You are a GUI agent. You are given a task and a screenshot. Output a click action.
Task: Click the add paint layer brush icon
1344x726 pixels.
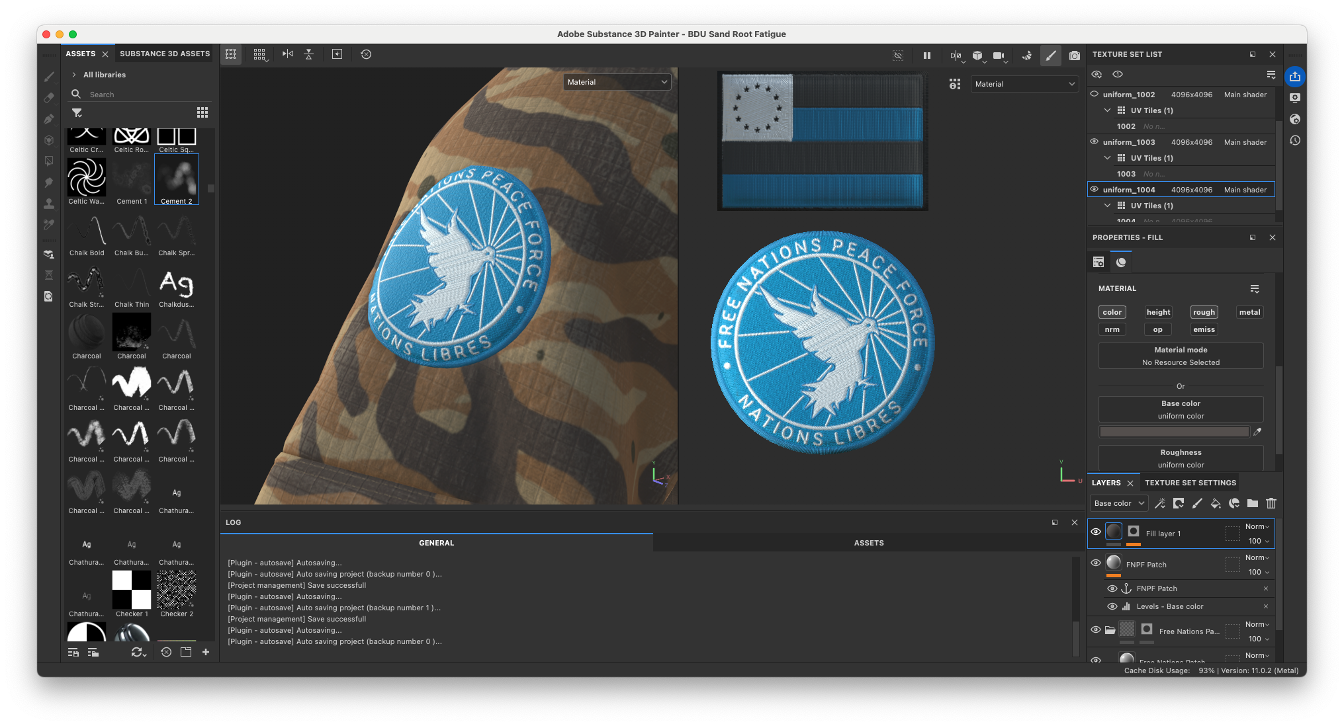click(1197, 503)
